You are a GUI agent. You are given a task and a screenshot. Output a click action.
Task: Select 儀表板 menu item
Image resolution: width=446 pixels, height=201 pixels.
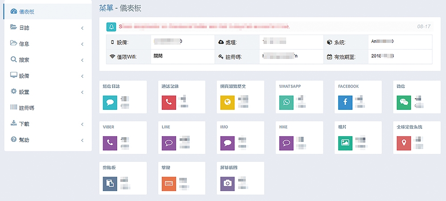point(48,12)
